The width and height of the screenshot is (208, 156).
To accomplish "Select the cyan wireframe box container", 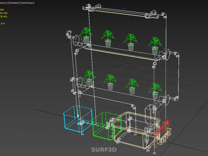I will pos(78,119).
